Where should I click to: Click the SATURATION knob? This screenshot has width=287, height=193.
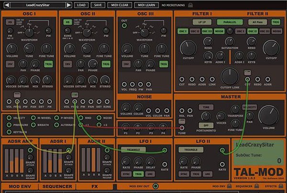coord(230,42)
